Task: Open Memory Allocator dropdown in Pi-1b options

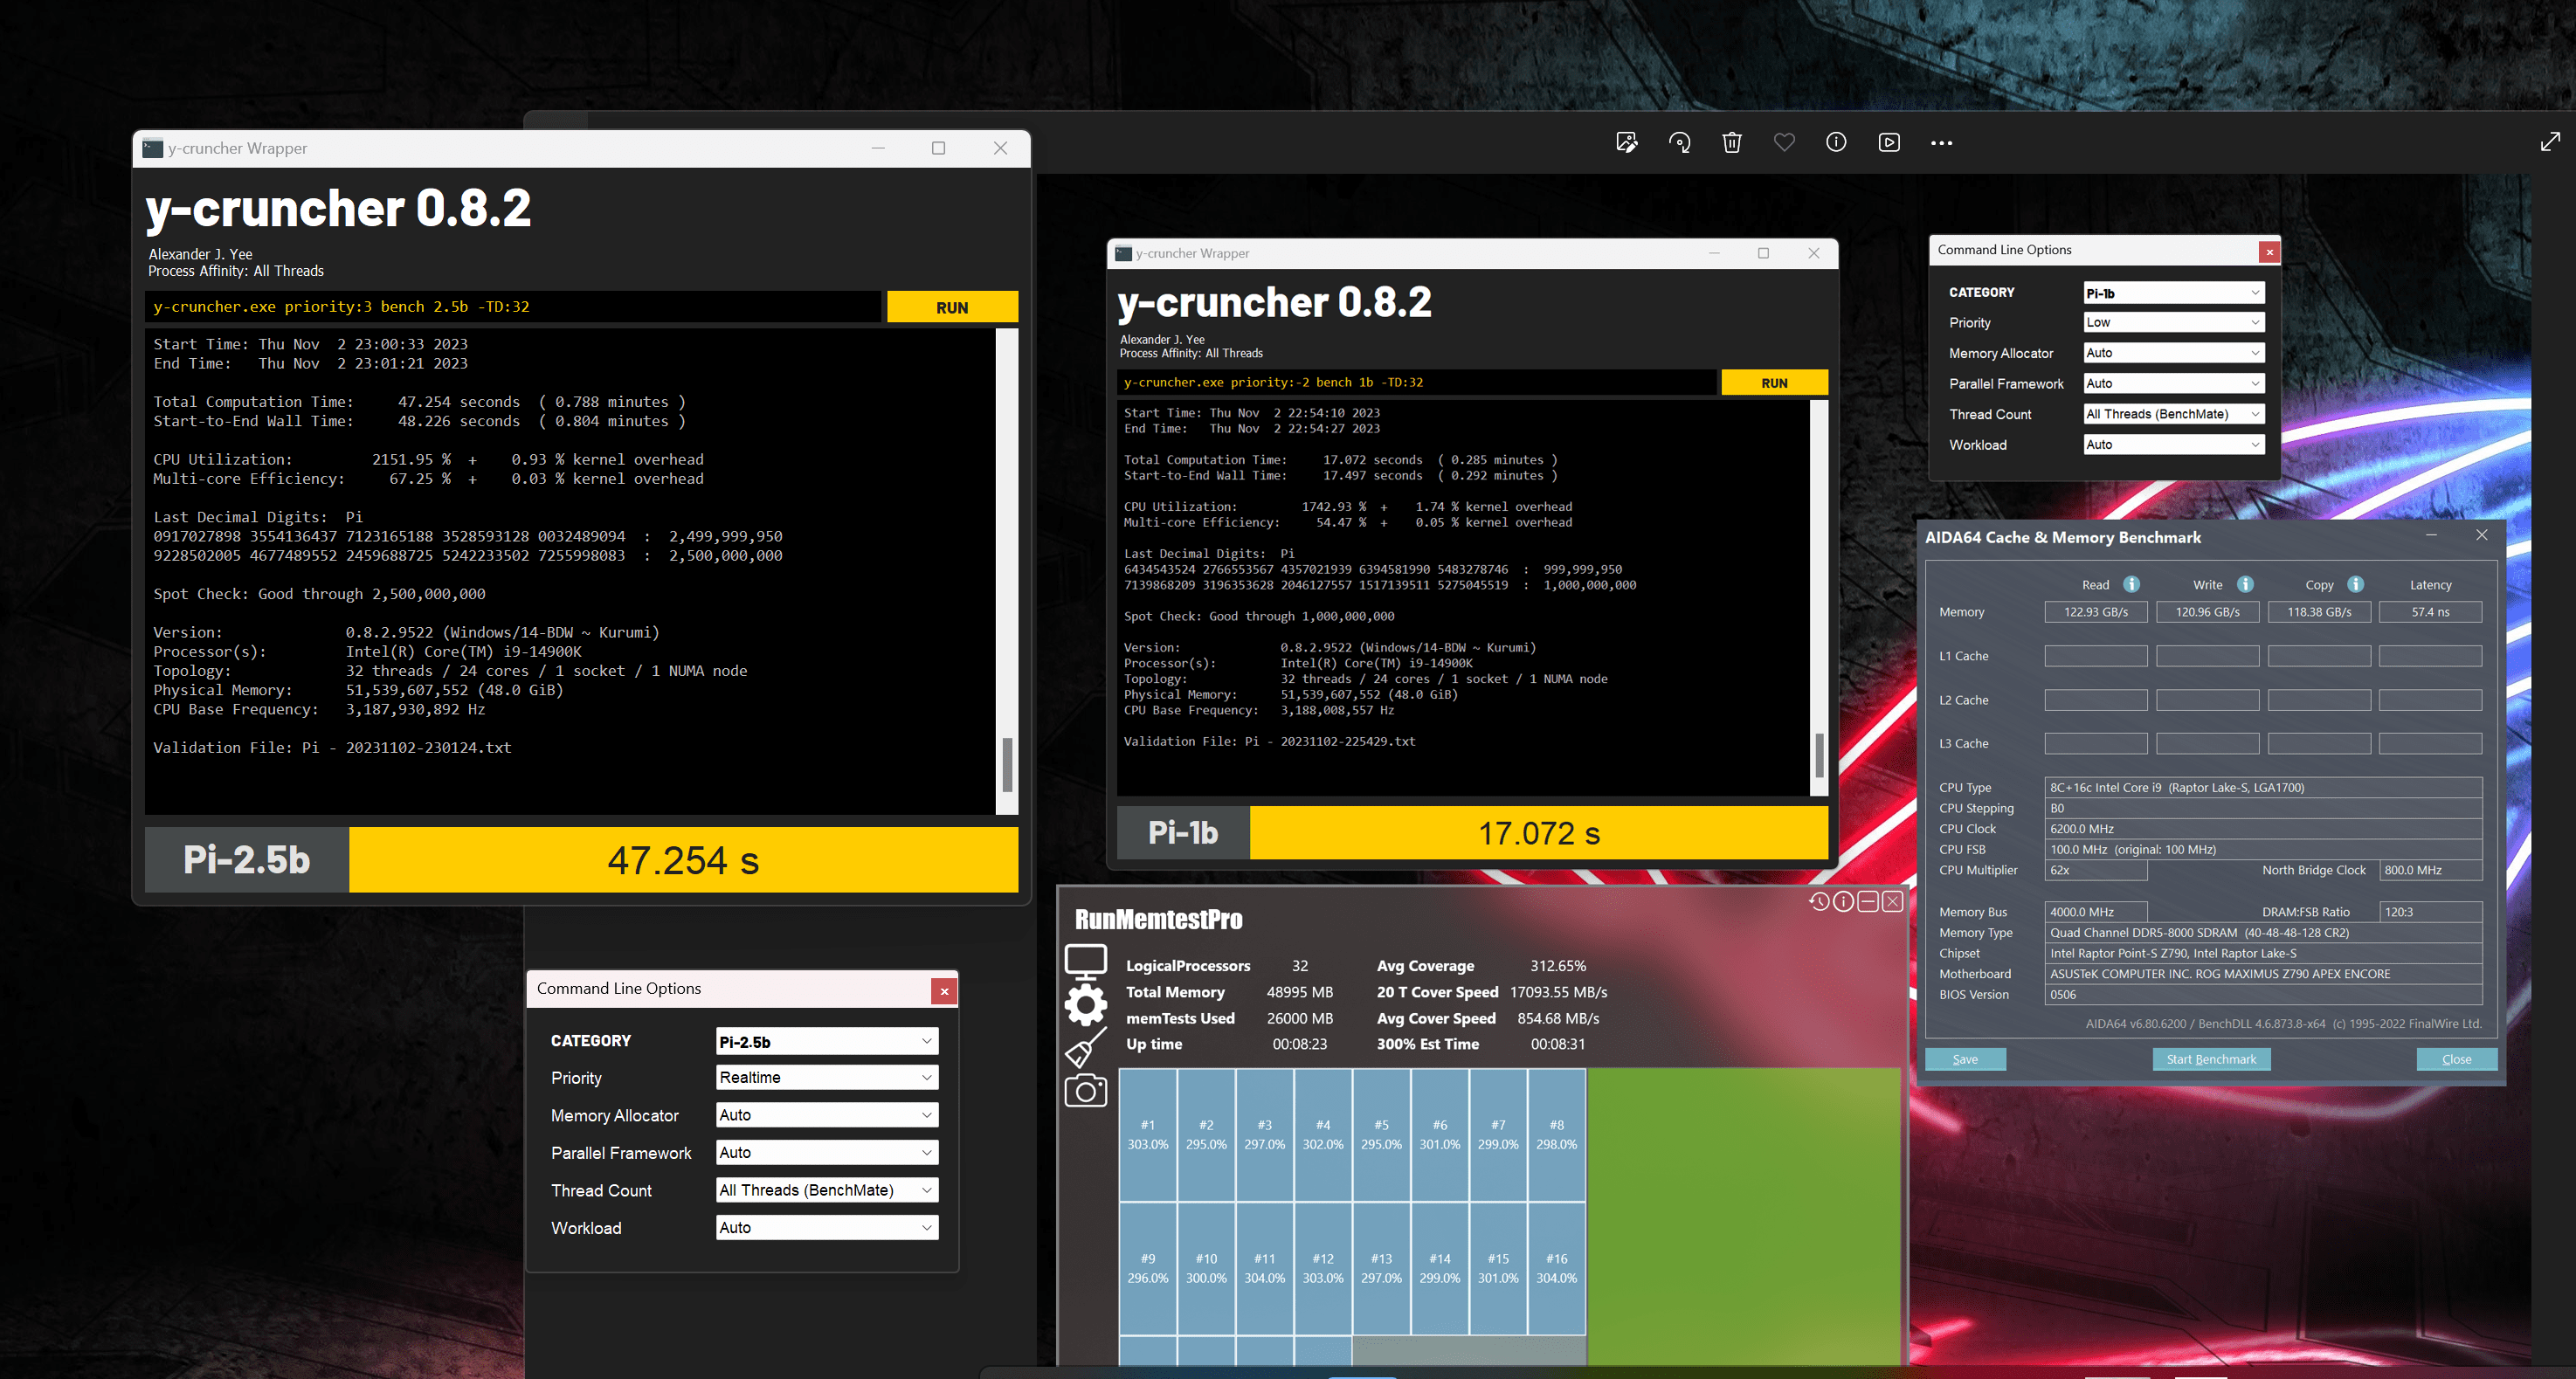Action: (2174, 353)
